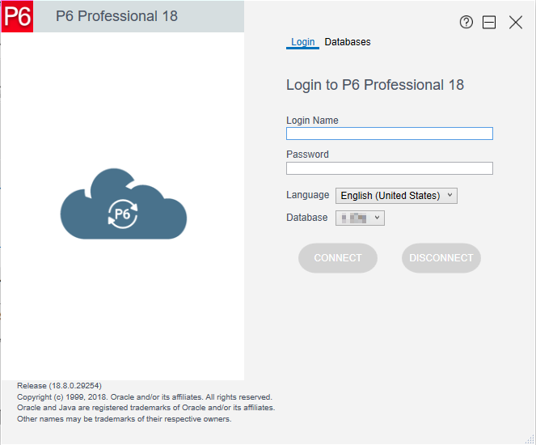The width and height of the screenshot is (536, 445).
Task: Click the P6 cloud sync graphic
Action: [x=123, y=207]
